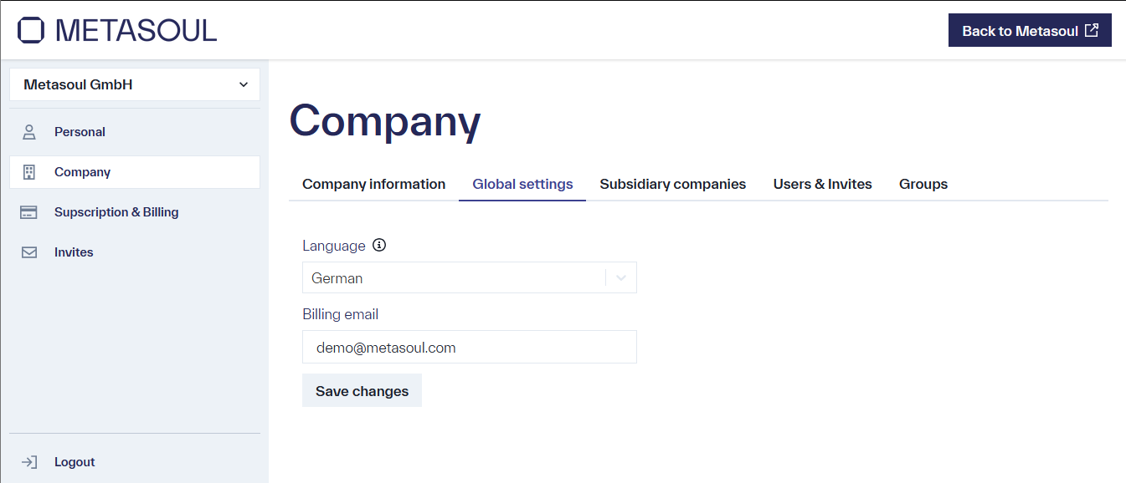Open the Language info tooltip icon
The height and width of the screenshot is (483, 1126).
coord(378,245)
